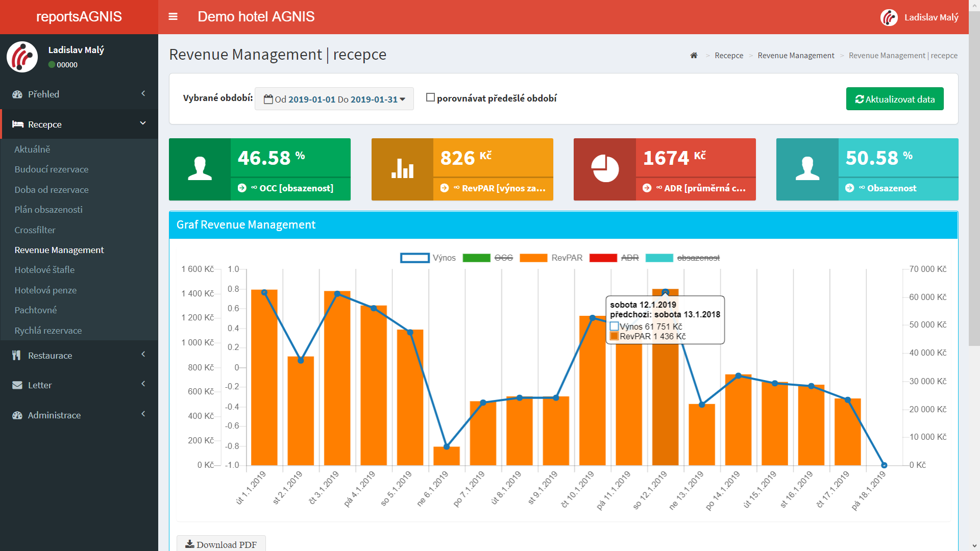Open Hotelové štafle menu item
Image resolution: width=980 pixels, height=551 pixels.
pos(44,270)
